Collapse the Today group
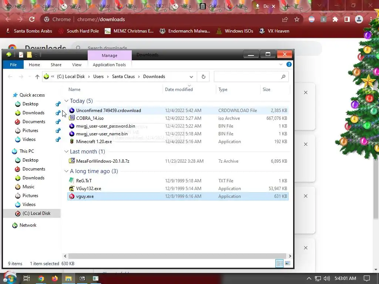 [x=66, y=101]
